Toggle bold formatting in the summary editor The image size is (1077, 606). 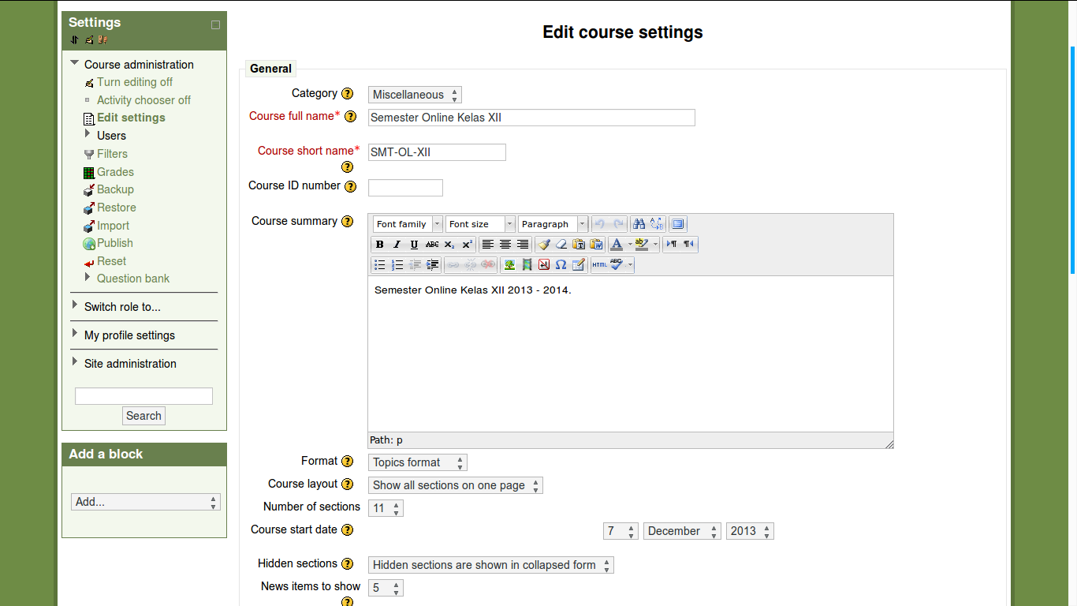pos(380,244)
